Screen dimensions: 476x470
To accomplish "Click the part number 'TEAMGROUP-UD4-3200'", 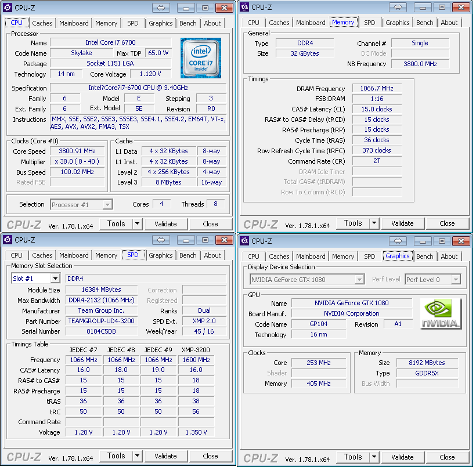I will coord(102,321).
